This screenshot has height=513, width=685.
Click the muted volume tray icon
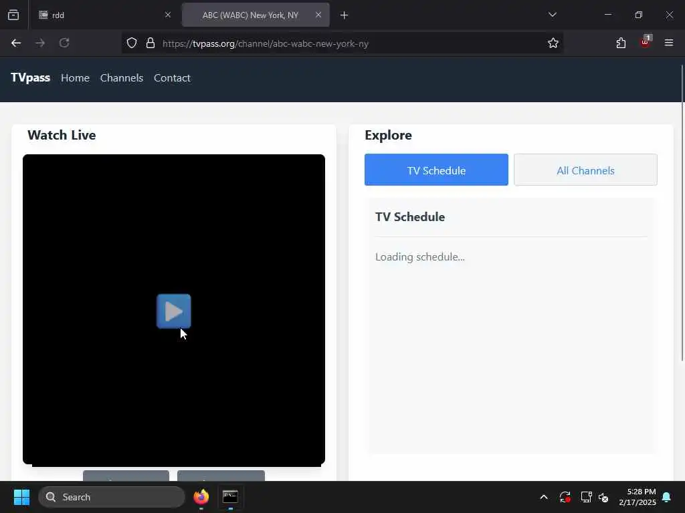[604, 497]
